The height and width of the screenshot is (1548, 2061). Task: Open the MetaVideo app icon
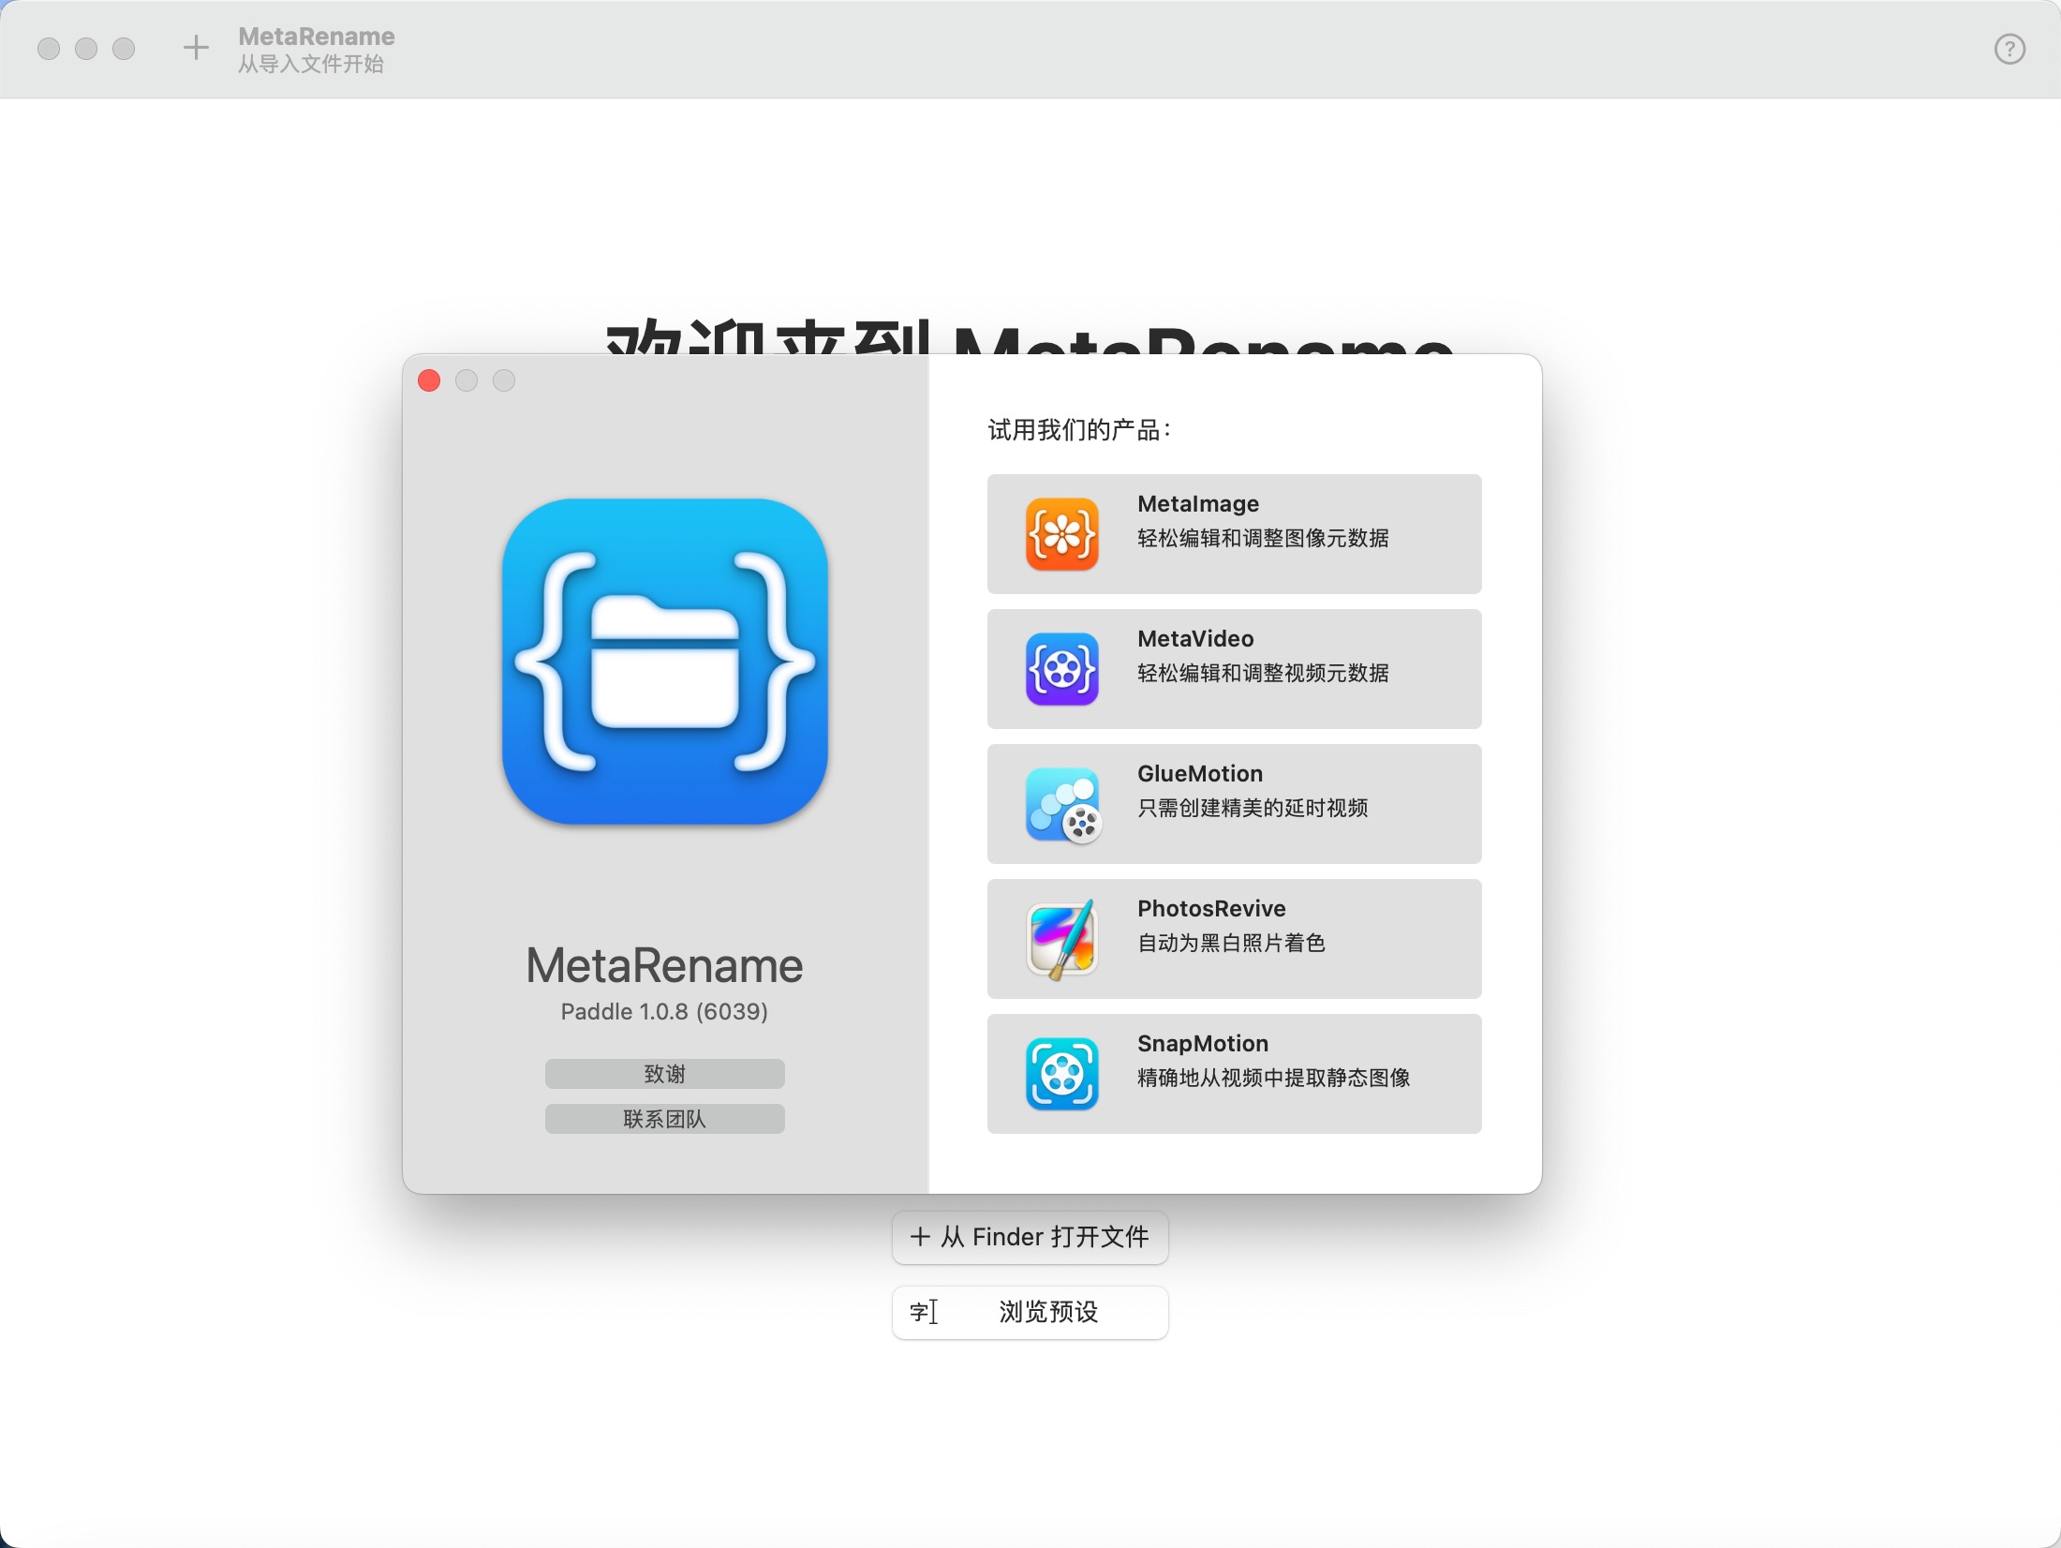pos(1061,669)
